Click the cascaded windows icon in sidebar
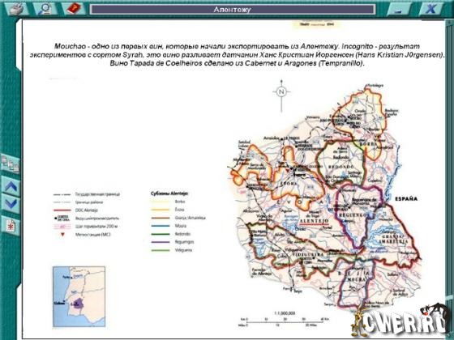454x340 pixels. click(10, 164)
